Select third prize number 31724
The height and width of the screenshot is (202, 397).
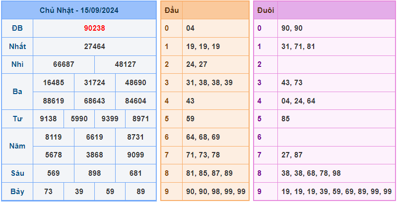94,83
